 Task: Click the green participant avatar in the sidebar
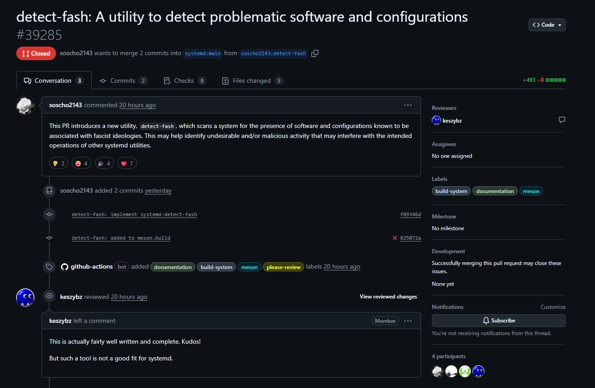(465, 371)
